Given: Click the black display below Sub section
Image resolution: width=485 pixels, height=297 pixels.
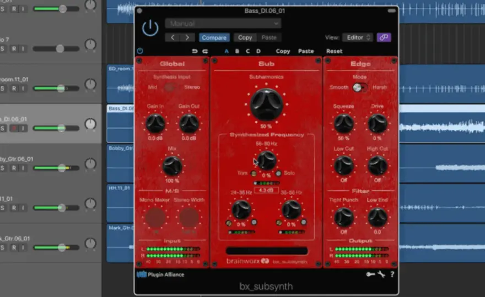Looking at the screenshot, I should [x=267, y=251].
